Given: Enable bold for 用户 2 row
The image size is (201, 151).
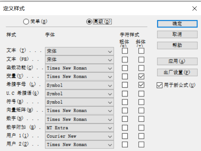Looking at the screenshot, I should 125,145.
